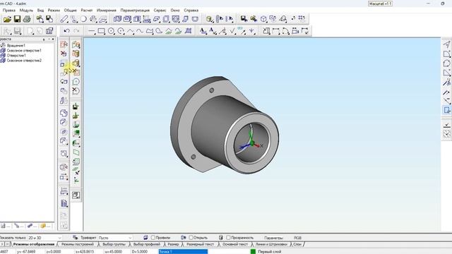Switch to Линии и Штриховки tab
The image size is (452, 254).
pos(271,244)
